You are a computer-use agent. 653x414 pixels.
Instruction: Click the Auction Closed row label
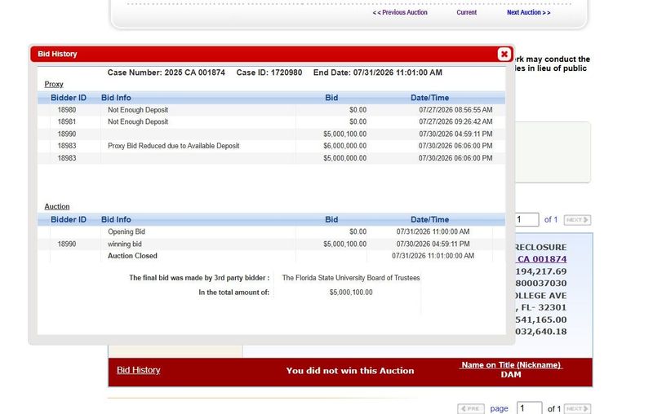pos(132,256)
